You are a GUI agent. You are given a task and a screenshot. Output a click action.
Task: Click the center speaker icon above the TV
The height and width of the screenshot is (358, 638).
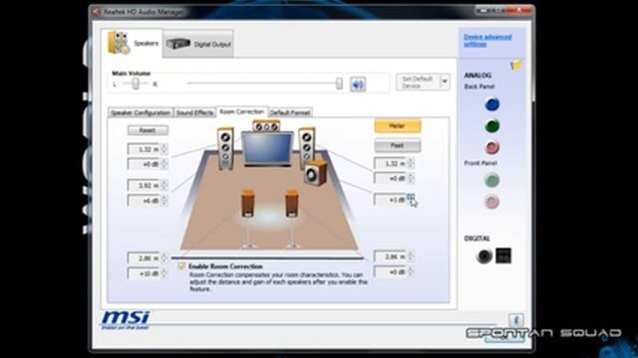266,126
